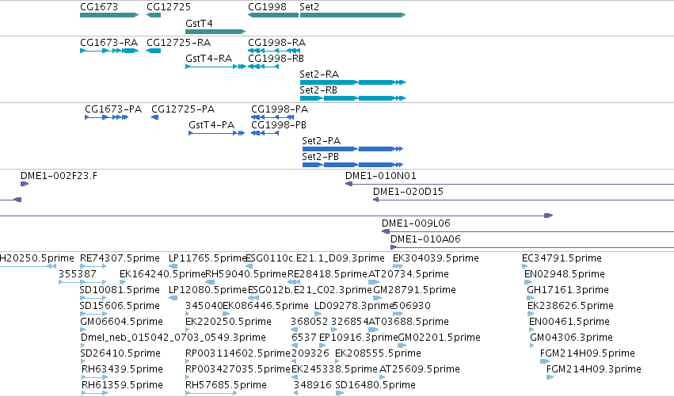Select the SD16480.5prime label
The width and height of the screenshot is (674, 397).
click(x=375, y=385)
